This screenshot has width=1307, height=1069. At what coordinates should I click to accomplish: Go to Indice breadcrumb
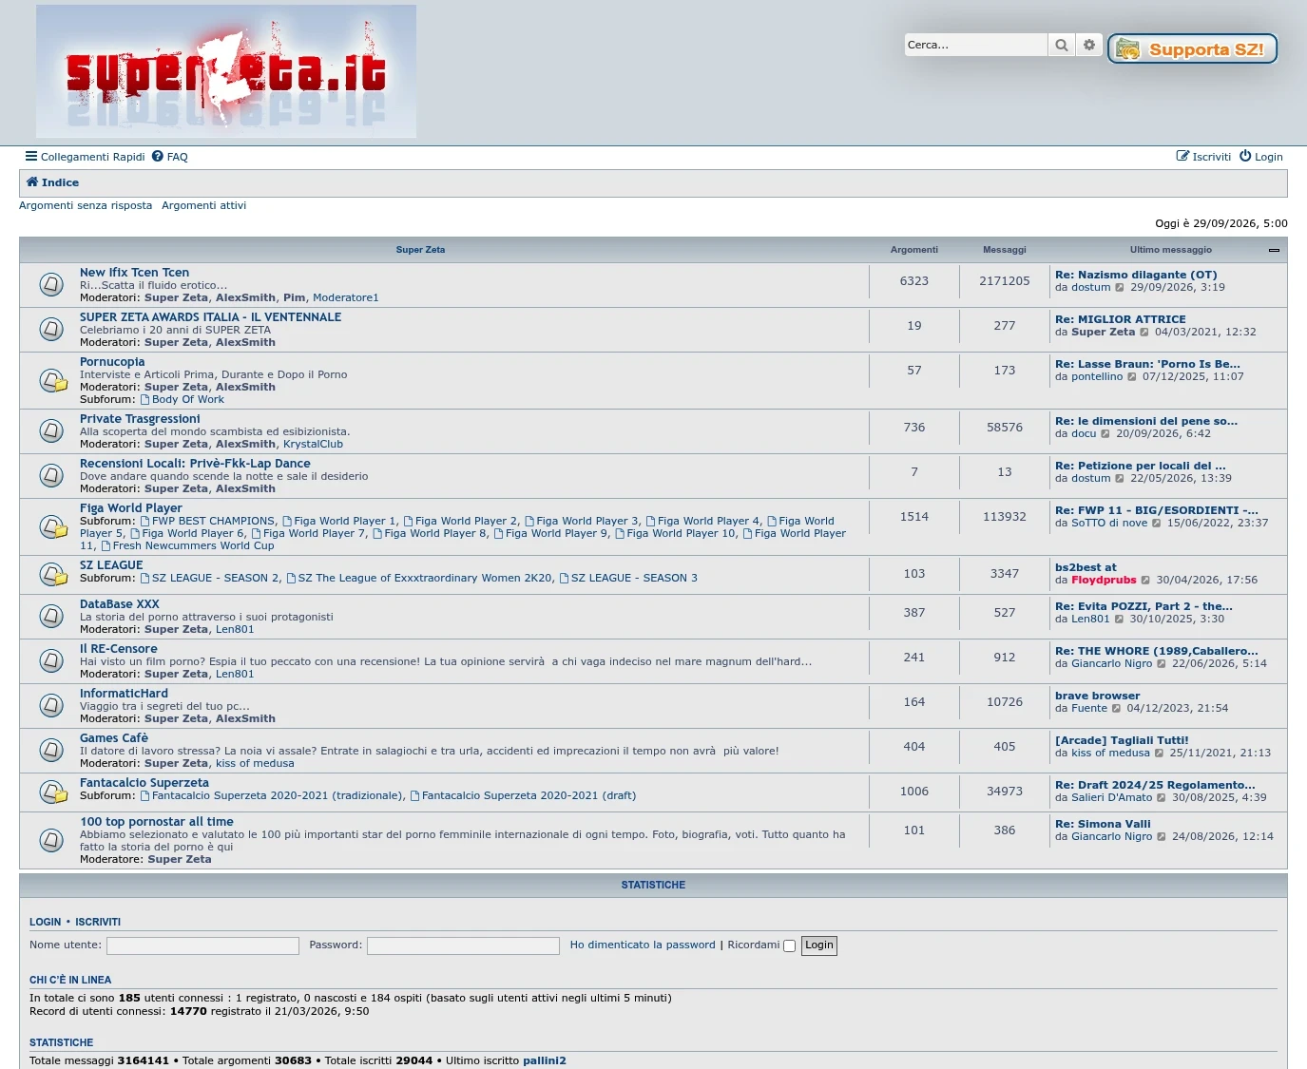pyautogui.click(x=52, y=182)
